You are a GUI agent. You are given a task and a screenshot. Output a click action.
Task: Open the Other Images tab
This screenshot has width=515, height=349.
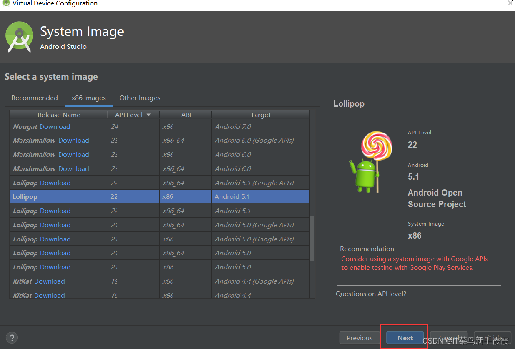pyautogui.click(x=140, y=98)
